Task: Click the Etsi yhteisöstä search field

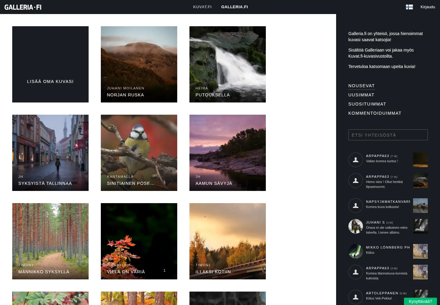Action: pos(388,135)
